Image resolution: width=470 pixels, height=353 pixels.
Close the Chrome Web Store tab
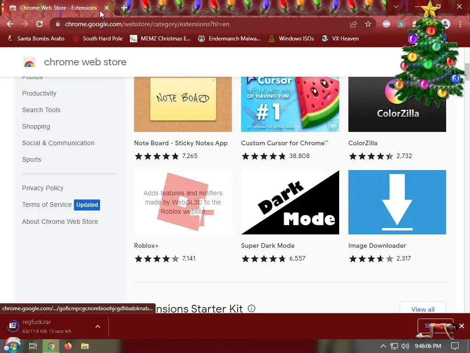pyautogui.click(x=106, y=8)
